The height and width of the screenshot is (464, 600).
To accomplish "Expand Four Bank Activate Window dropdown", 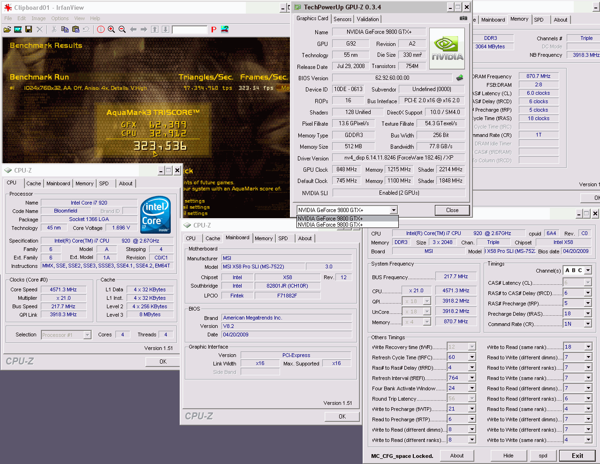I will (x=472, y=388).
